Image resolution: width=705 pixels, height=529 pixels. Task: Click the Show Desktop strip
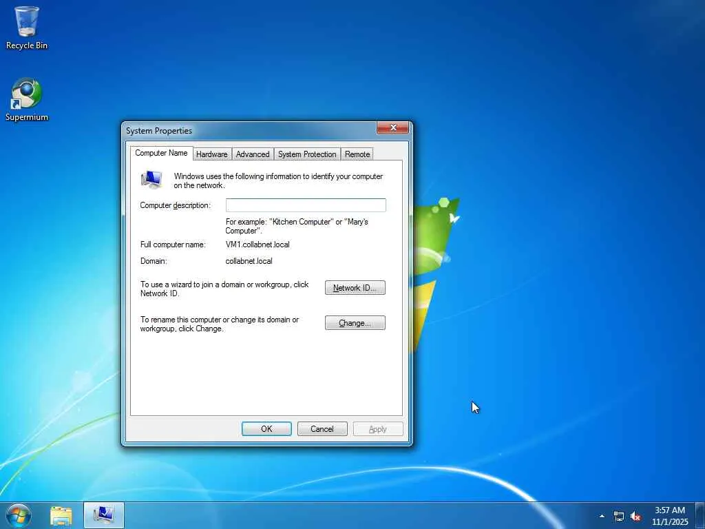[700, 516]
